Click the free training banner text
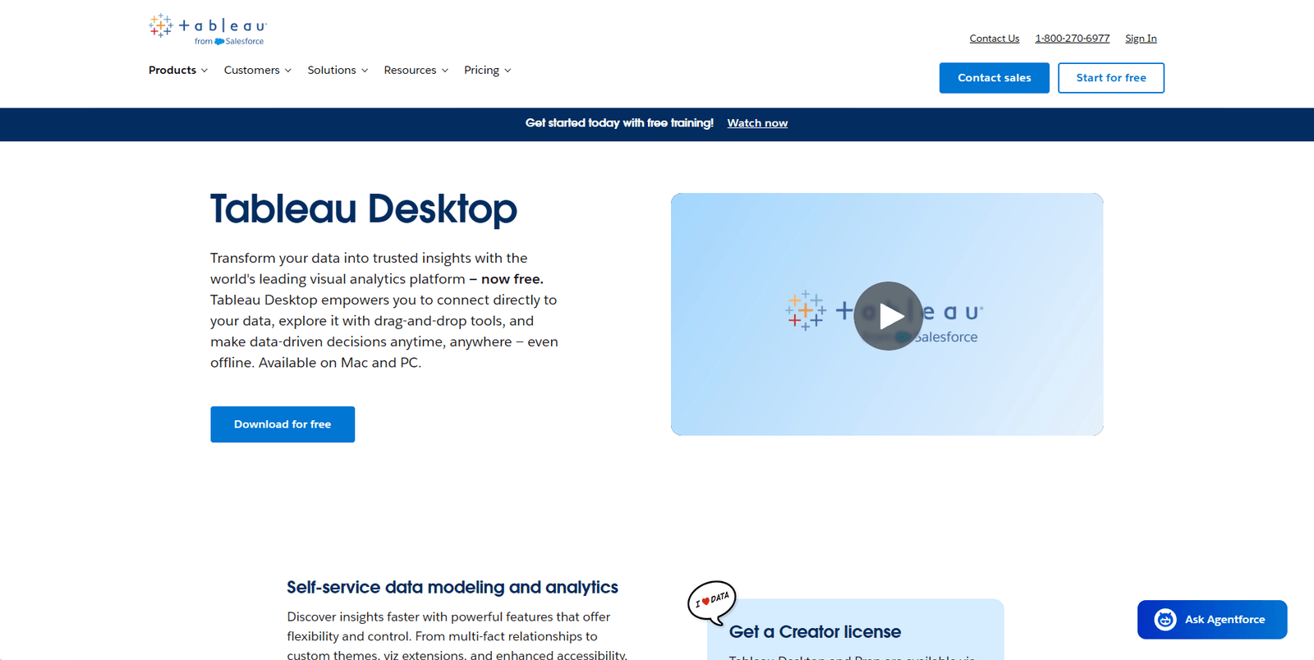 pyautogui.click(x=619, y=123)
